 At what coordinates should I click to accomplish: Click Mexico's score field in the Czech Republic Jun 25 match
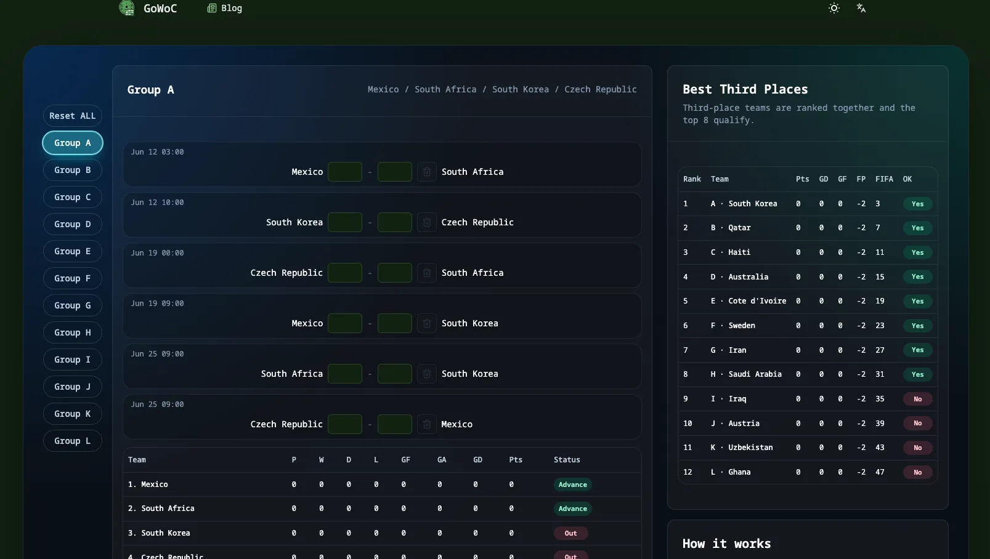(x=394, y=424)
